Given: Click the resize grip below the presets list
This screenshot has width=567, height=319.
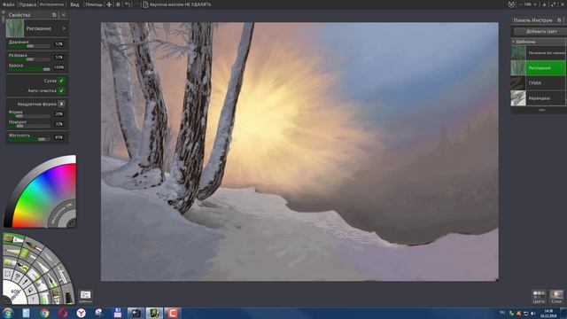Looking at the screenshot, I should click(541, 110).
